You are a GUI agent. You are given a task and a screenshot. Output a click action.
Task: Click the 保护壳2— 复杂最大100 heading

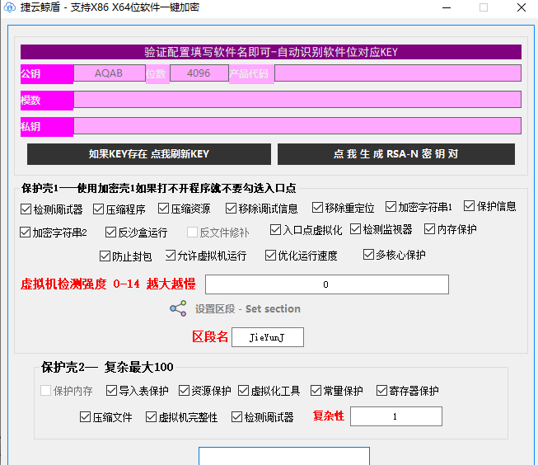click(x=107, y=367)
